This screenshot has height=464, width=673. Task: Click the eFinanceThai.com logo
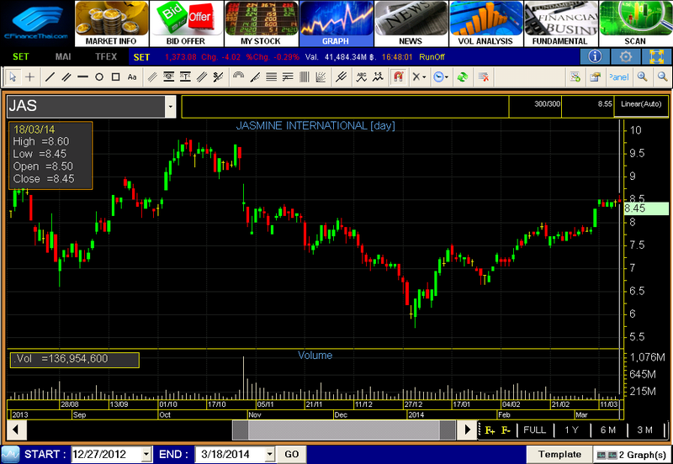point(36,23)
